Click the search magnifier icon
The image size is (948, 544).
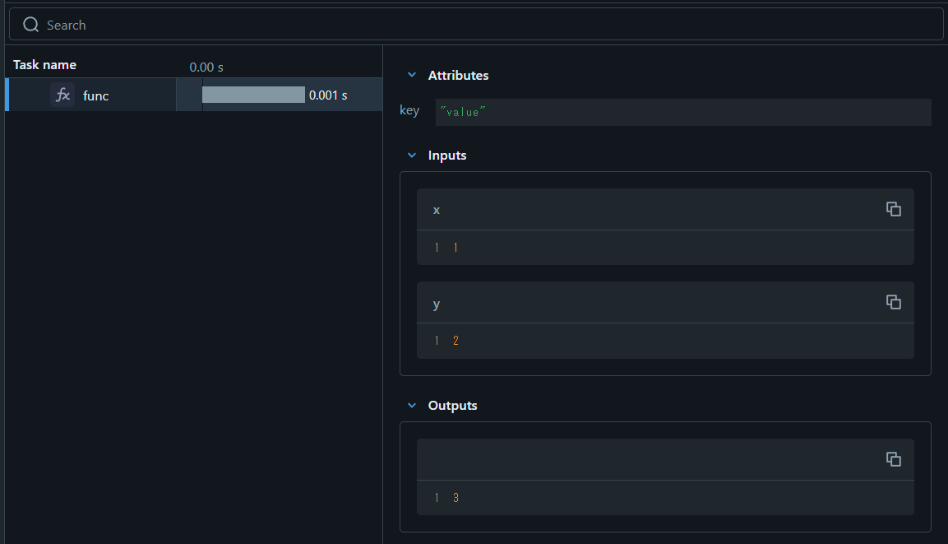click(x=31, y=24)
